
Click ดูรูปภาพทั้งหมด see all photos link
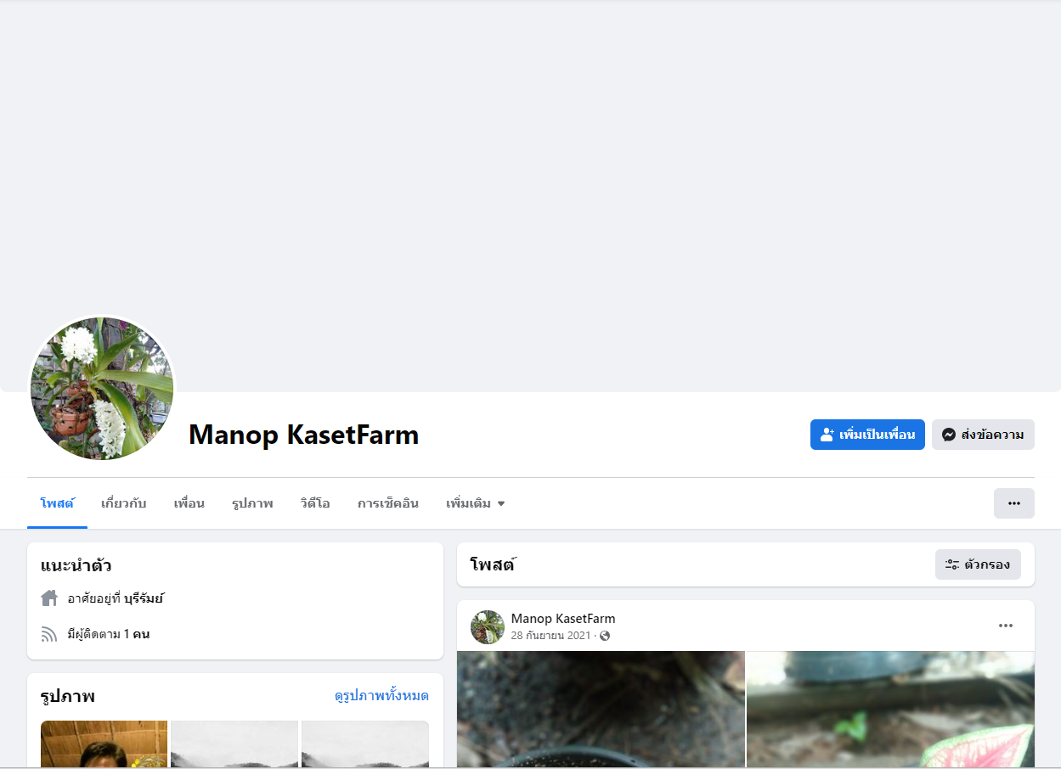click(381, 696)
